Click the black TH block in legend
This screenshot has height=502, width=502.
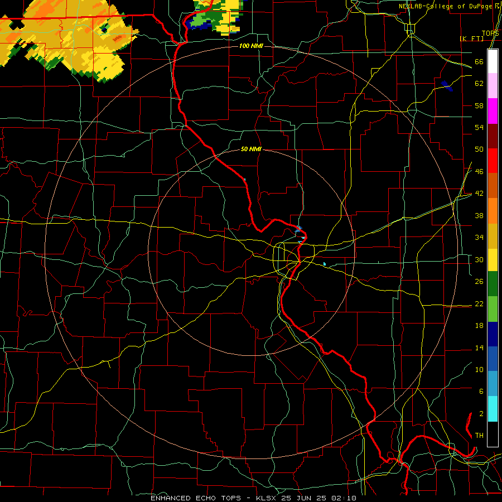click(x=493, y=434)
